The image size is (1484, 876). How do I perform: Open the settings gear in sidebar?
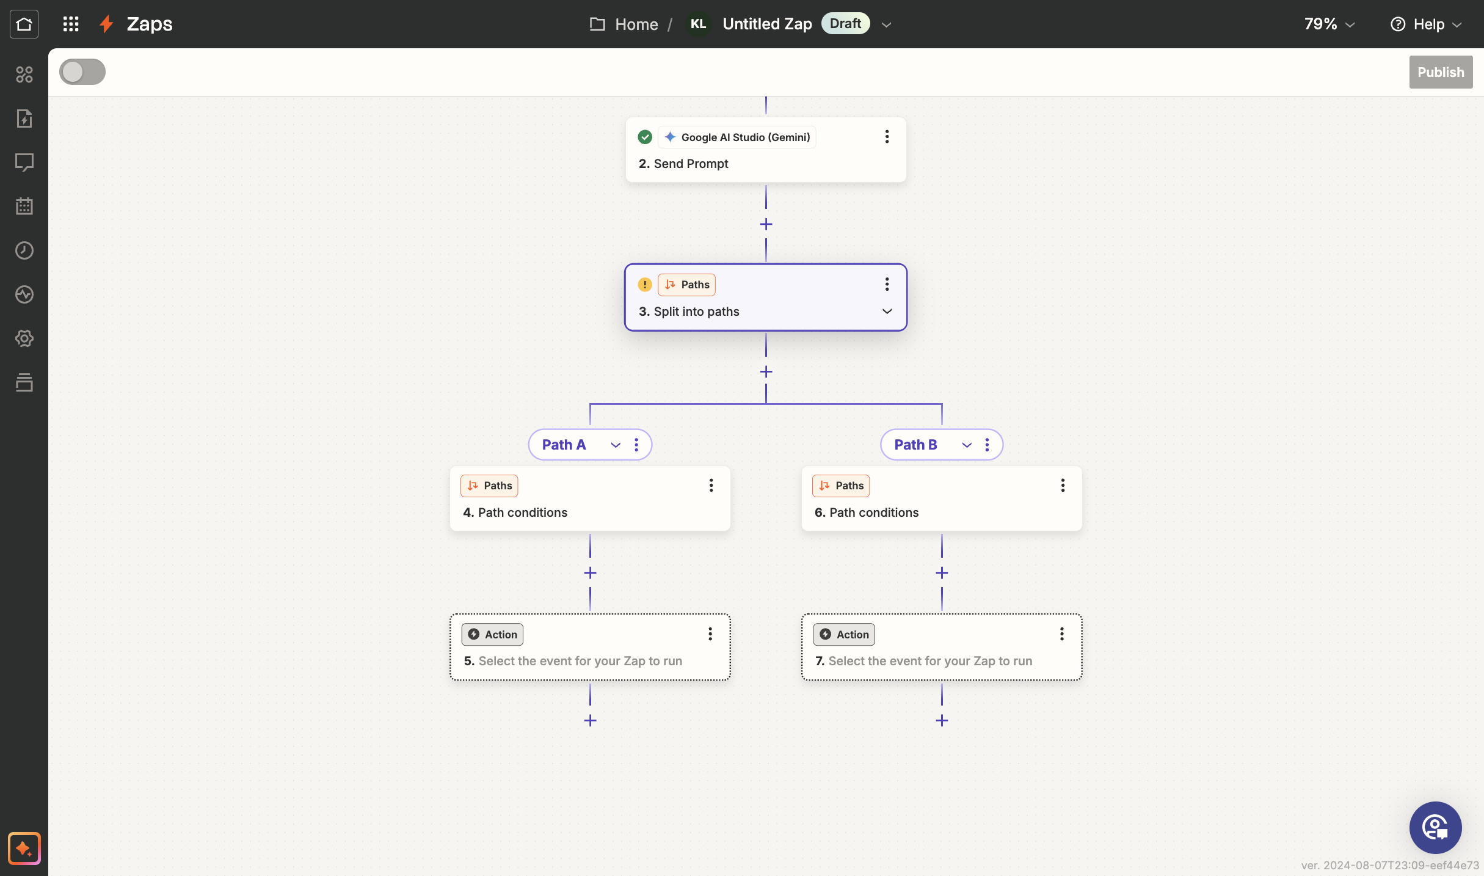pyautogui.click(x=24, y=338)
